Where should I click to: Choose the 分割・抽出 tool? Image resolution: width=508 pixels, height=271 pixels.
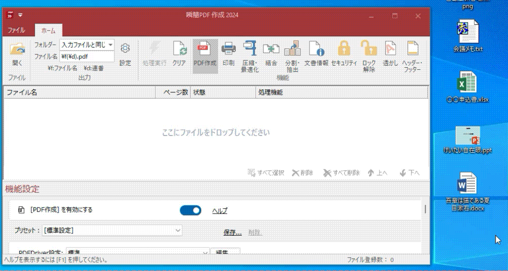(292, 56)
